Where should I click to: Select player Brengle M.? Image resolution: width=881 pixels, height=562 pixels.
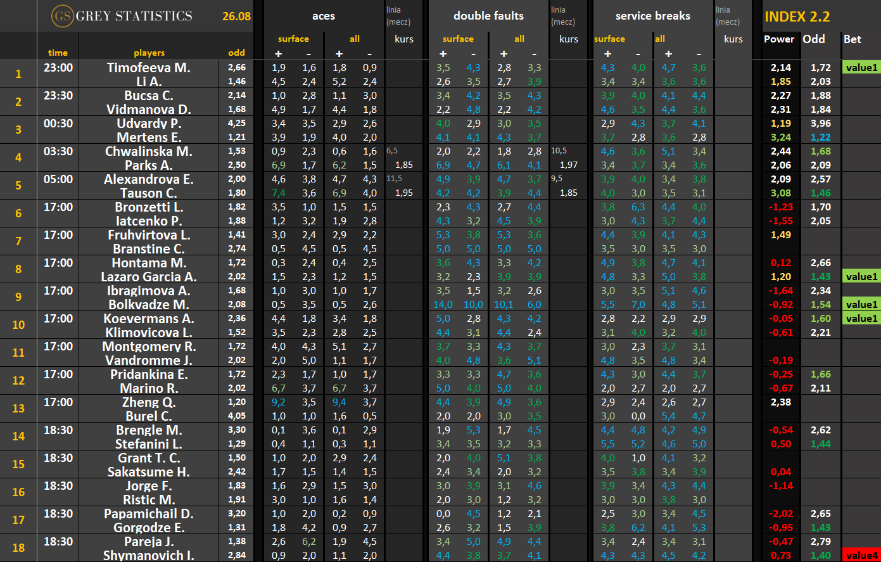tap(149, 430)
